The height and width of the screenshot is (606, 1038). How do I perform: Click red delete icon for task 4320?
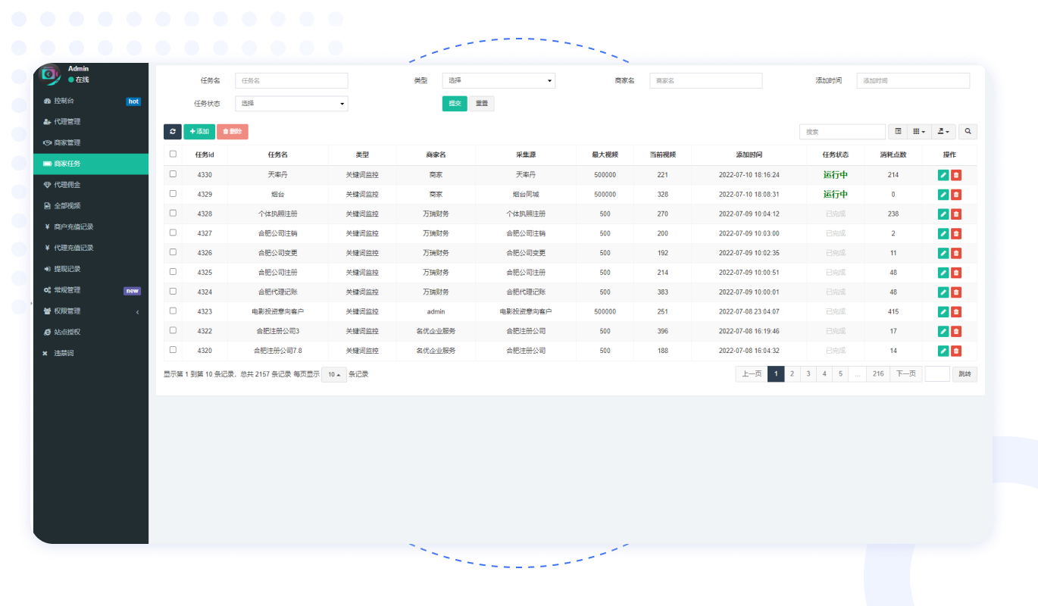tap(956, 351)
